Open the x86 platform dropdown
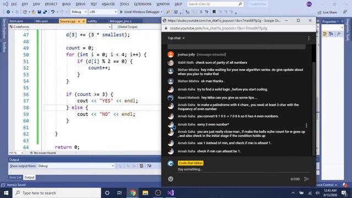The width and height of the screenshot is (352, 198). click(x=103, y=12)
